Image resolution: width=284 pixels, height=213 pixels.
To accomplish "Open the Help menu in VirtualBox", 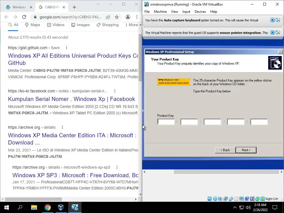I will [214, 12].
